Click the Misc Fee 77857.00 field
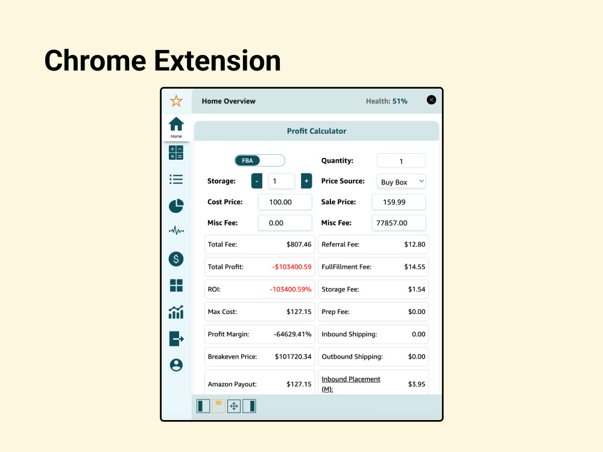 [x=399, y=223]
